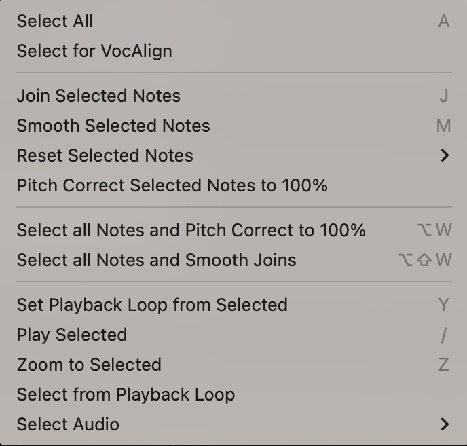Smooth Selected Notes menu option

[113, 126]
